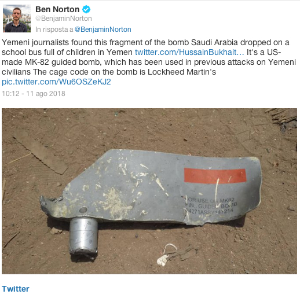300x298 pixels.
Task: Click the Twitter source link at bottom
Action: (x=16, y=289)
